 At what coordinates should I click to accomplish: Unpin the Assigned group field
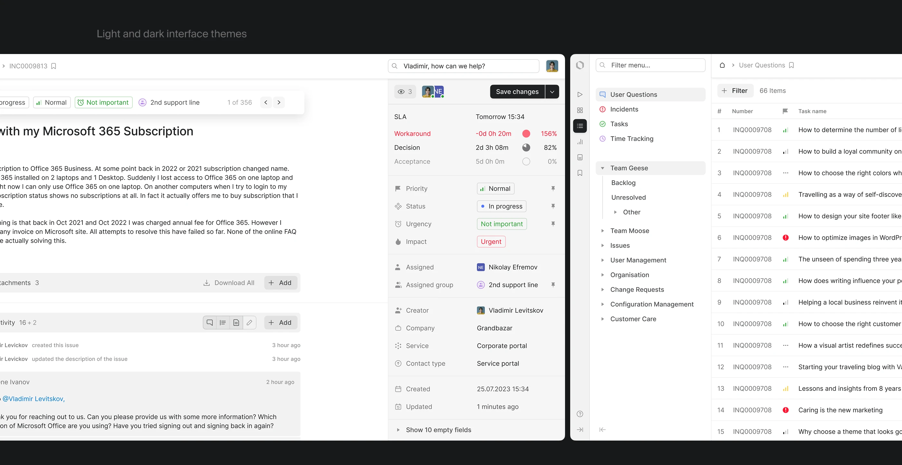[x=553, y=285]
